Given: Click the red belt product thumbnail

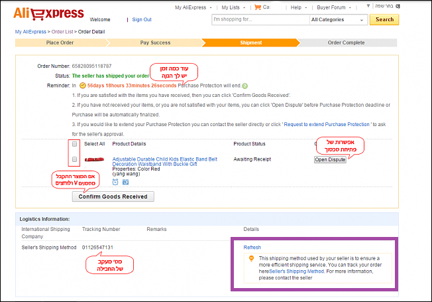Looking at the screenshot, I should pyautogui.click(x=94, y=159).
